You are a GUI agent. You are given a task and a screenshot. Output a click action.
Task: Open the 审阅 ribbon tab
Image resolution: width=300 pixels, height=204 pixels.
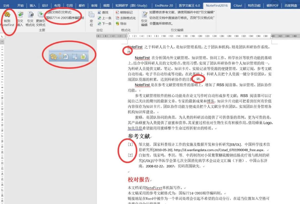tap(94, 6)
